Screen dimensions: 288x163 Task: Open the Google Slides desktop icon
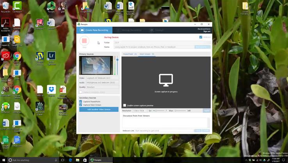17,41
